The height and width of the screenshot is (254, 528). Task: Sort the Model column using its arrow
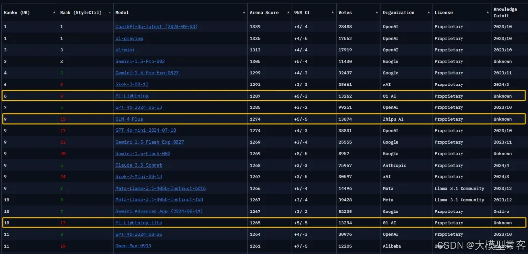[244, 12]
